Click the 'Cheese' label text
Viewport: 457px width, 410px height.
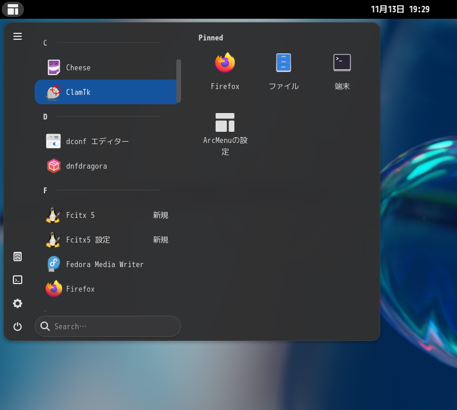(78, 67)
